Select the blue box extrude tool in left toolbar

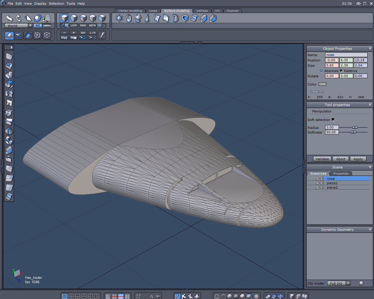[x=9, y=84]
